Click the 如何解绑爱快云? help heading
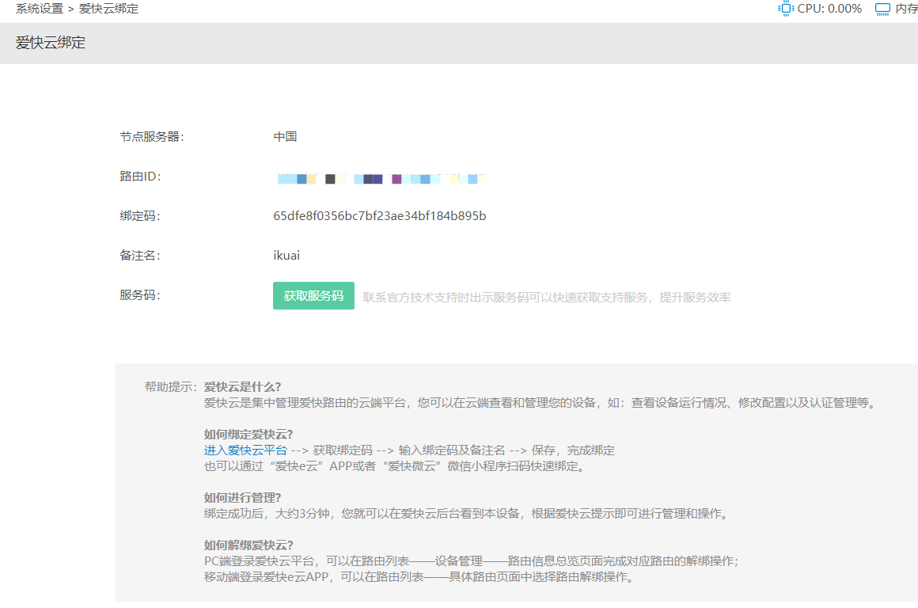The image size is (918, 608). click(248, 545)
